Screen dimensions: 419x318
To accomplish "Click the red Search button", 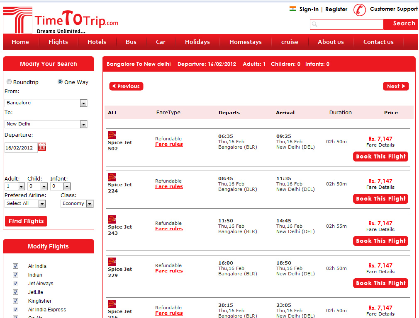I will point(401,24).
